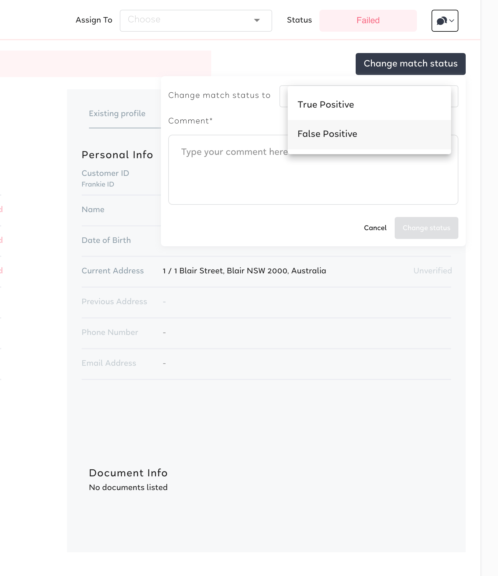Open the Assign To Choose combo box
This screenshot has width=498, height=576.
[196, 21]
